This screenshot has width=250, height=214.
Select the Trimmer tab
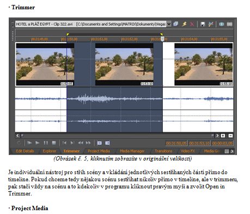tap(71, 151)
